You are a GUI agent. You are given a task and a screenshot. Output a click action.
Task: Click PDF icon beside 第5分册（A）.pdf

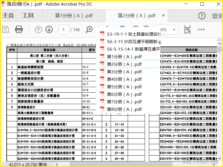pos(102,87)
